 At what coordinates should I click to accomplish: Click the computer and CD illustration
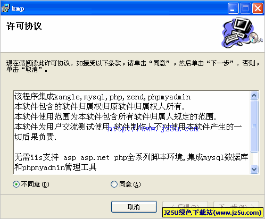point(242,33)
